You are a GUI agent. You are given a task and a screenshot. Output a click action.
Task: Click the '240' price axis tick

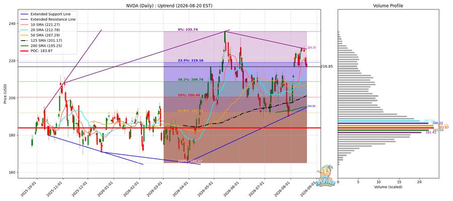coord(13,24)
